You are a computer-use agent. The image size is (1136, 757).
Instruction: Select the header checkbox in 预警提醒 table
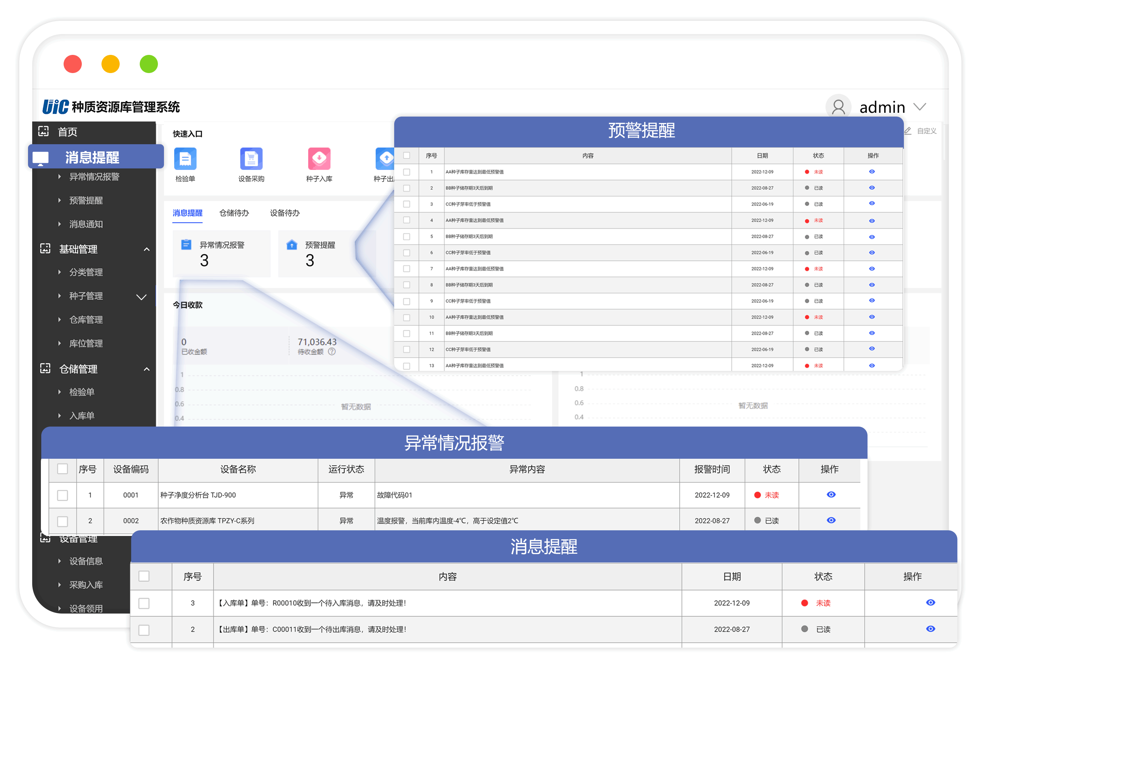[x=406, y=156]
